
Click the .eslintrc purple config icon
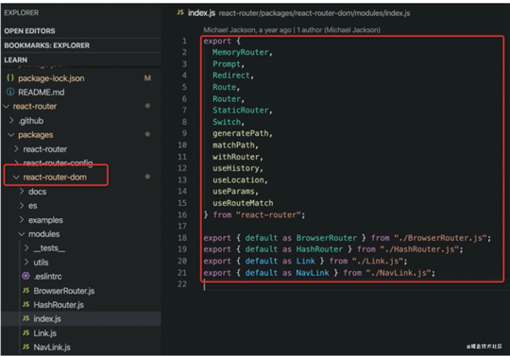click(25, 276)
